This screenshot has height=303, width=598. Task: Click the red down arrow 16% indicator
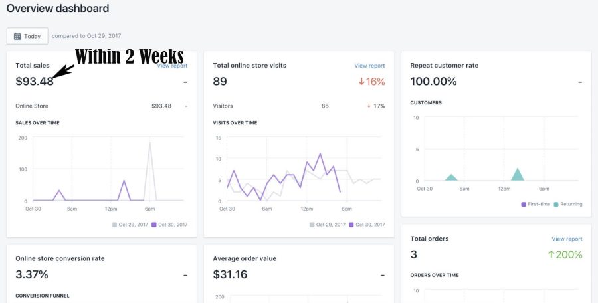click(x=371, y=81)
